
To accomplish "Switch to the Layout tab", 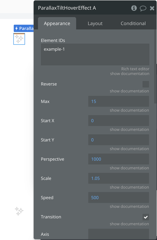I will point(95,23).
